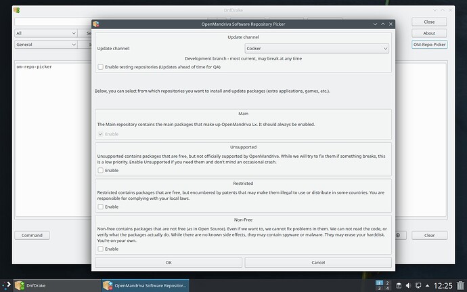Click the Non-Free section heading

pos(243,220)
